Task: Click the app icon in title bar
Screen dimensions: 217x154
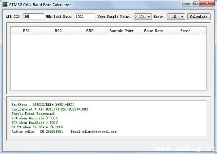Action: 5,5
